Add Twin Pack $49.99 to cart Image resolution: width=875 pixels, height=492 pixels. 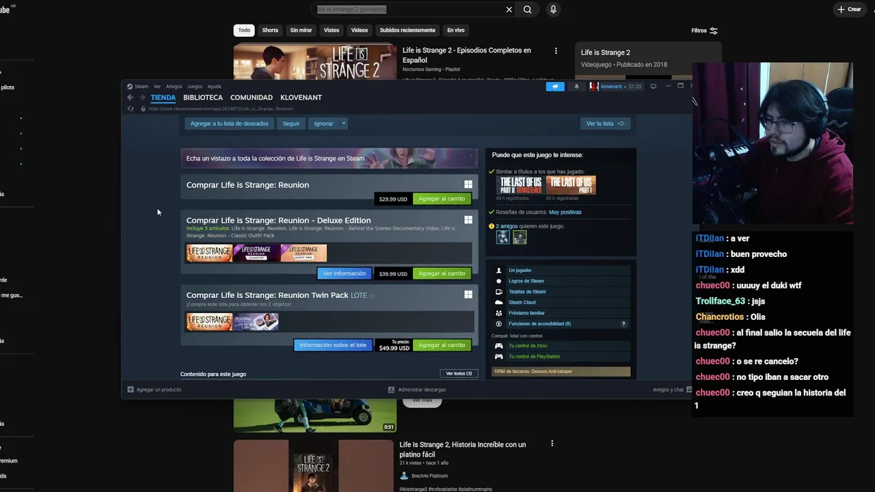click(442, 345)
